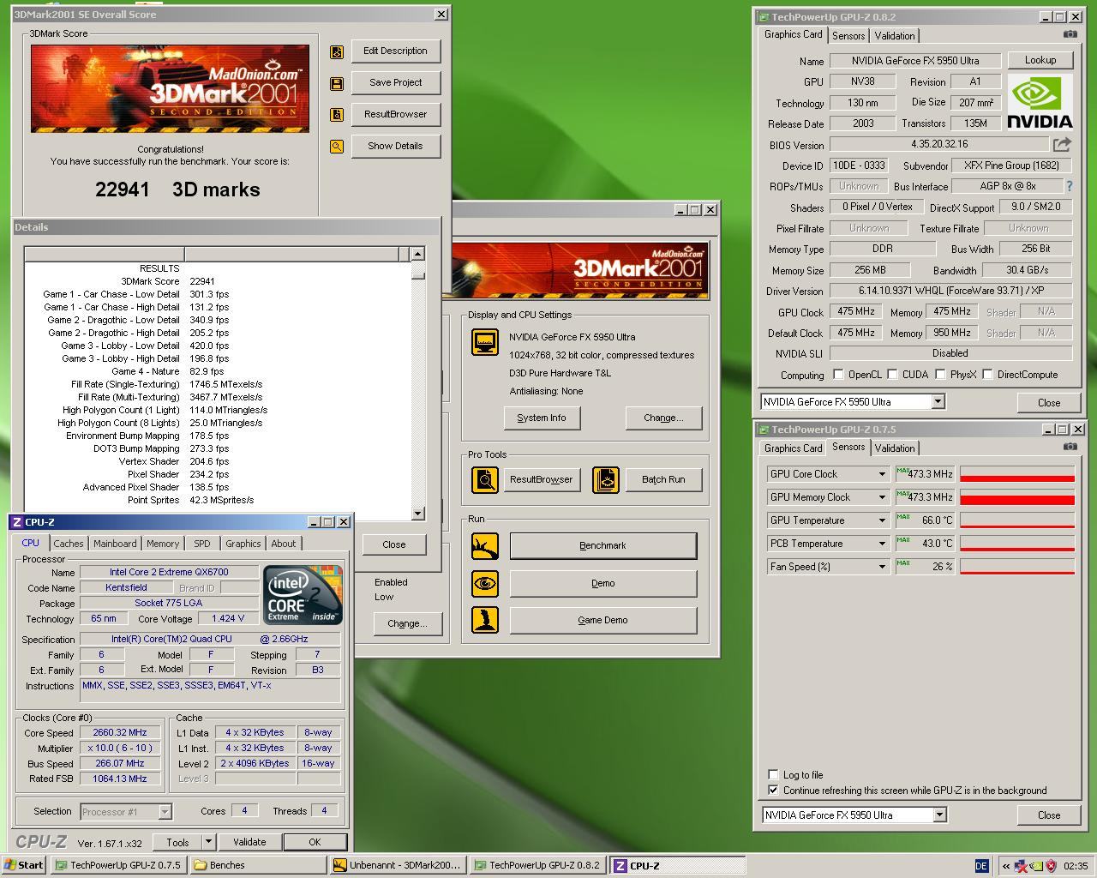Open GPU selector dropdown in GPU-Z 0.8.2
1097x878 pixels.
click(x=938, y=401)
